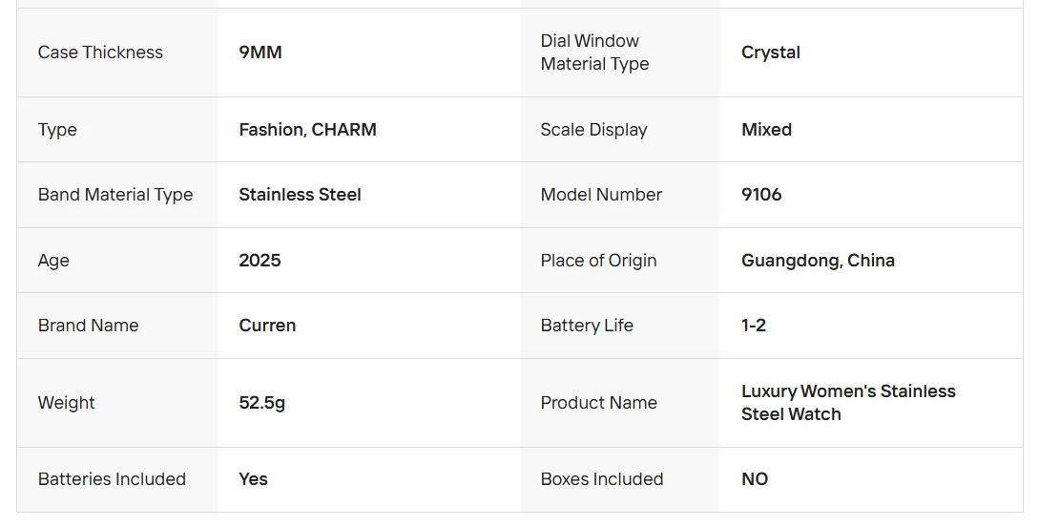Select the Luxury Women's Stainless Steel Watch text
The image size is (1039, 528).
point(848,403)
